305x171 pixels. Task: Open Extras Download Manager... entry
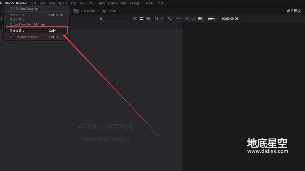click(36, 24)
